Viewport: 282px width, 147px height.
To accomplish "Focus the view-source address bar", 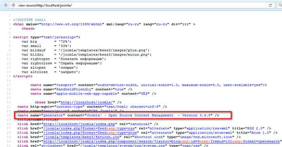I will pyautogui.click(x=140, y=5).
